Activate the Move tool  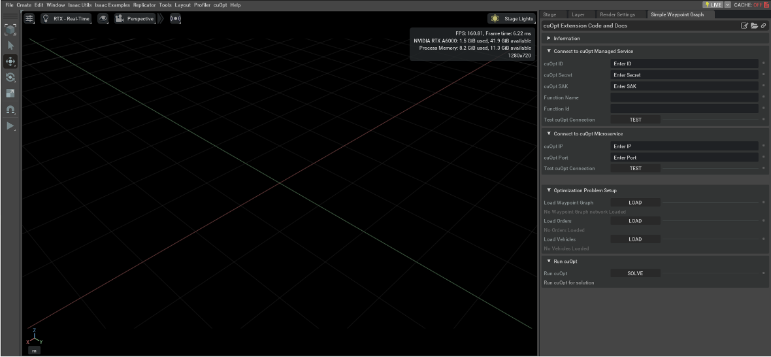tap(10, 61)
